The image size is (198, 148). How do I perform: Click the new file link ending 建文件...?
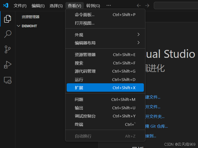[x=153, y=97]
